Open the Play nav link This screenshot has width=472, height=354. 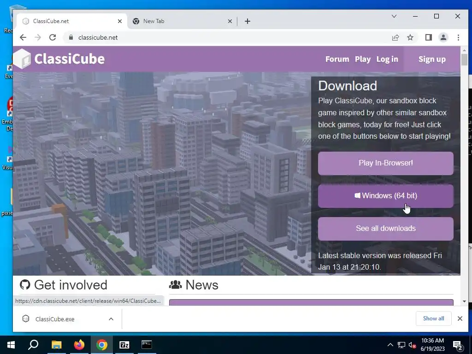[x=363, y=59]
